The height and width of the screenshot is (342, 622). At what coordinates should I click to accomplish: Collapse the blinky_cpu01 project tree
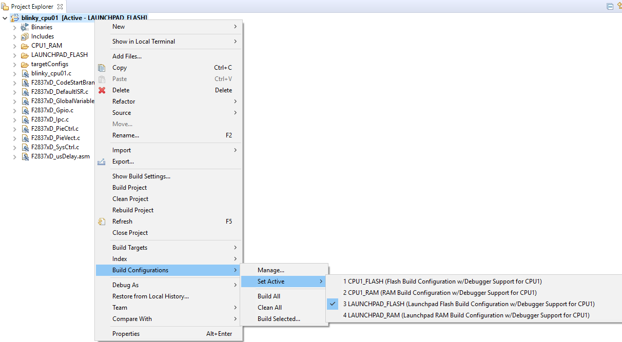click(x=4, y=17)
